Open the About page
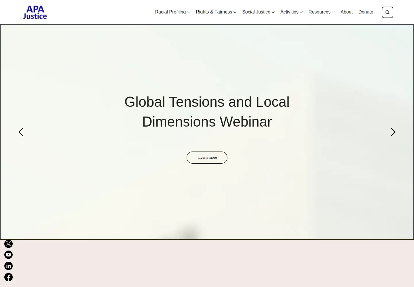This screenshot has width=414, height=287. [346, 12]
